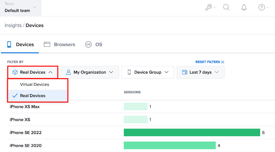
Task: Click the phone icon on Devices tab
Action: 9,44
